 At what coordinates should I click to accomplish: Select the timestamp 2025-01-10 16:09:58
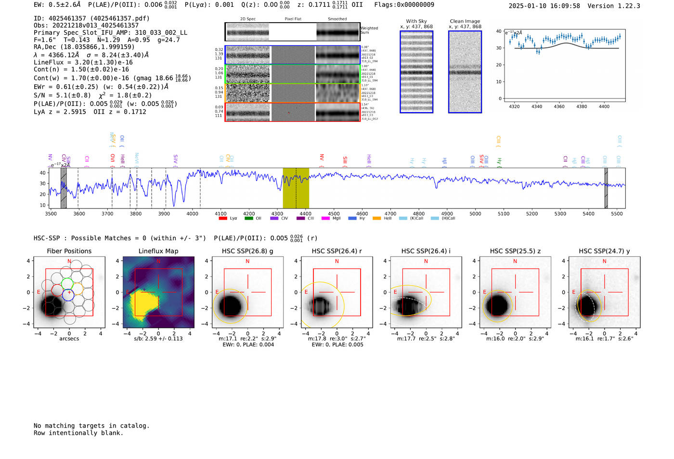point(544,6)
